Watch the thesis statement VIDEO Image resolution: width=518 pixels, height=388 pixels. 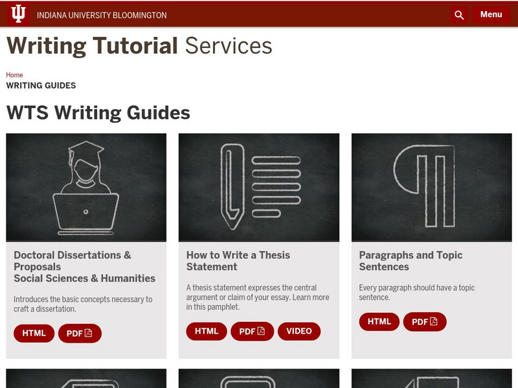(x=299, y=330)
